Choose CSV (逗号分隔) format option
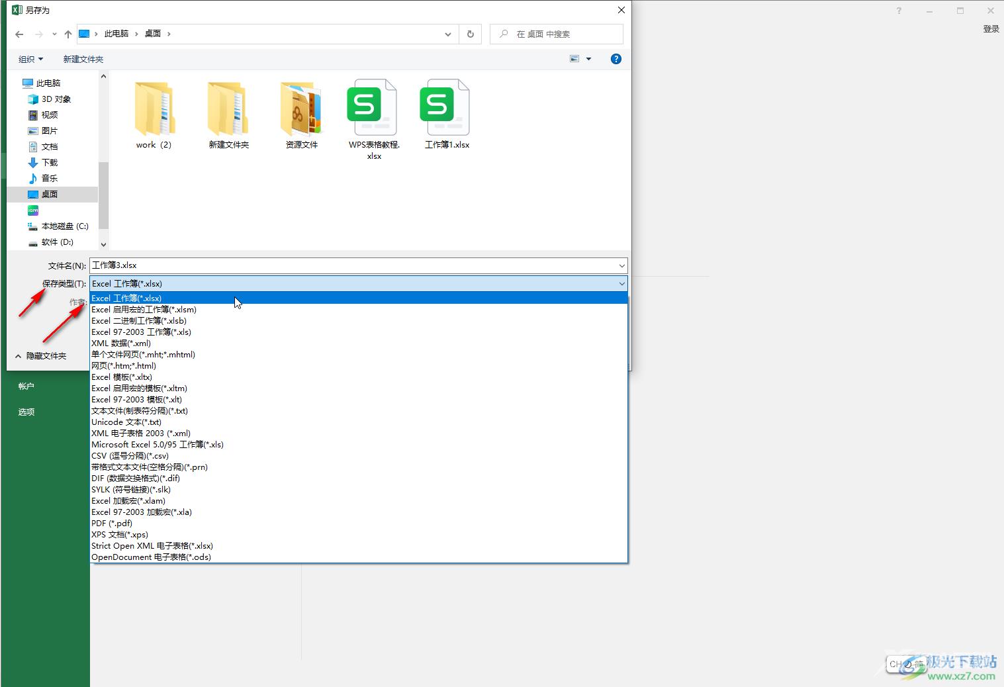This screenshot has width=1004, height=687. click(x=130, y=456)
